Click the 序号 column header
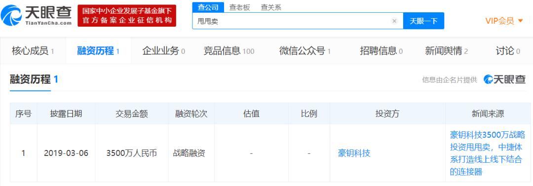This screenshot has width=533, height=186. [24, 113]
